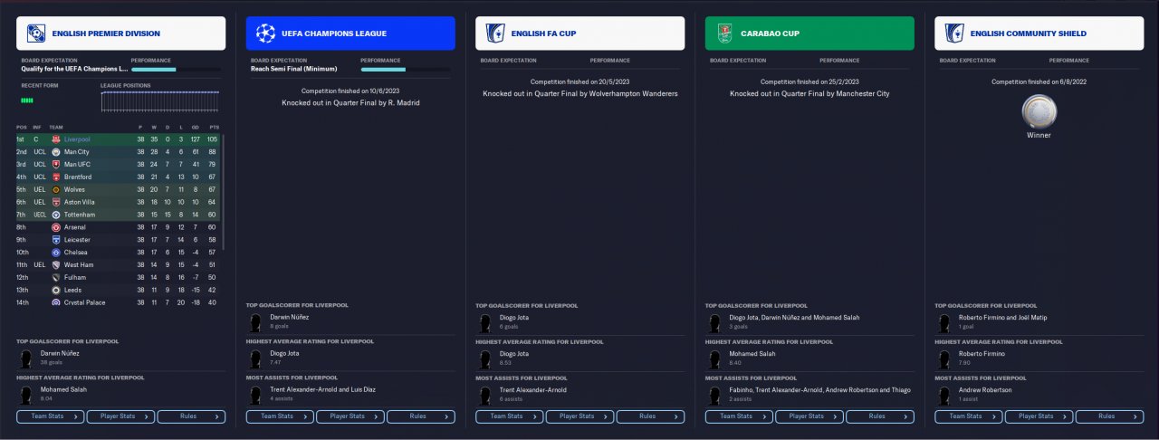Click the Tottenham club badge
1159x440 pixels.
[x=56, y=215]
